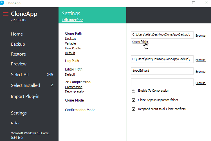Click the Edit Interface link

72,20
